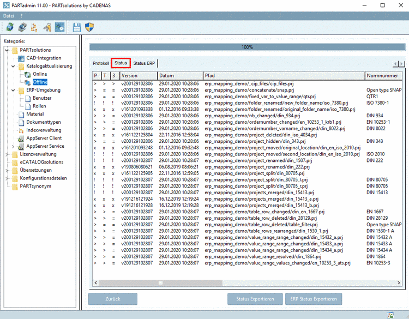Image resolution: width=409 pixels, height=319 pixels.
Task: Click the status bar icon bottom right
Action: tap(390, 315)
